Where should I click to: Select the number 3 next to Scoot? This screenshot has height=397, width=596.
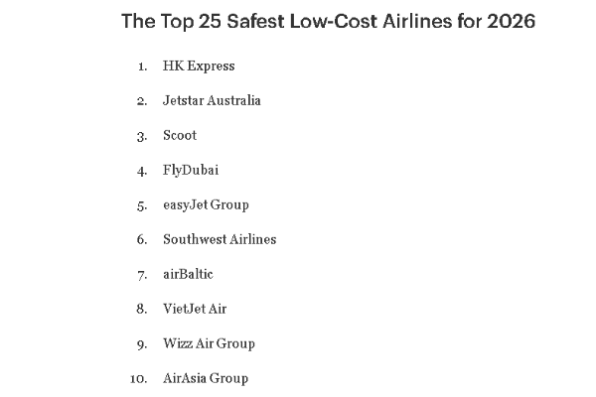coord(142,136)
